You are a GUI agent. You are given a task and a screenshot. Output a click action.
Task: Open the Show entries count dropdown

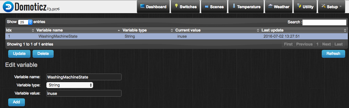[x=25, y=22]
